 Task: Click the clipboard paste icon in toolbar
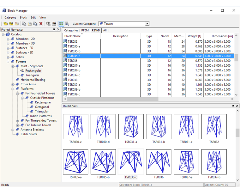point(30,24)
